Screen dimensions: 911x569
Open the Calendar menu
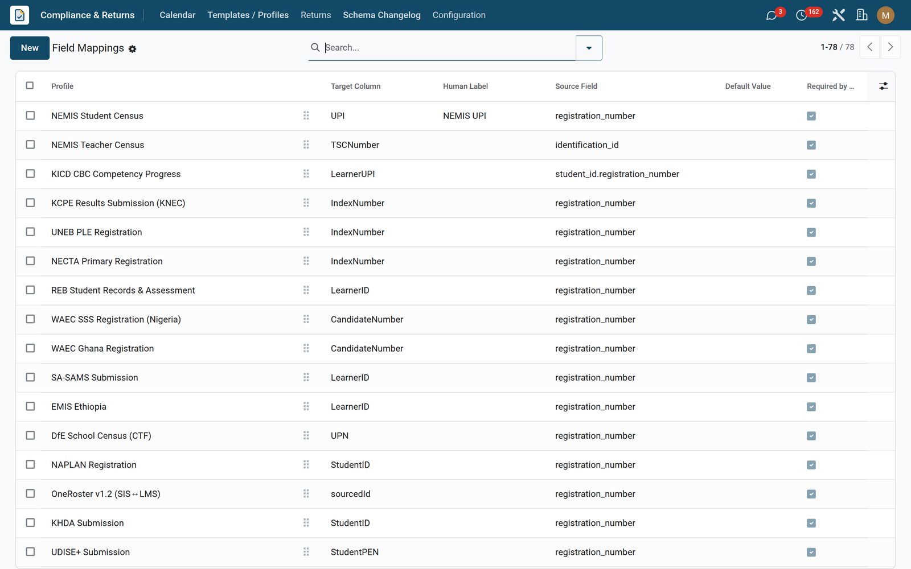pyautogui.click(x=177, y=15)
